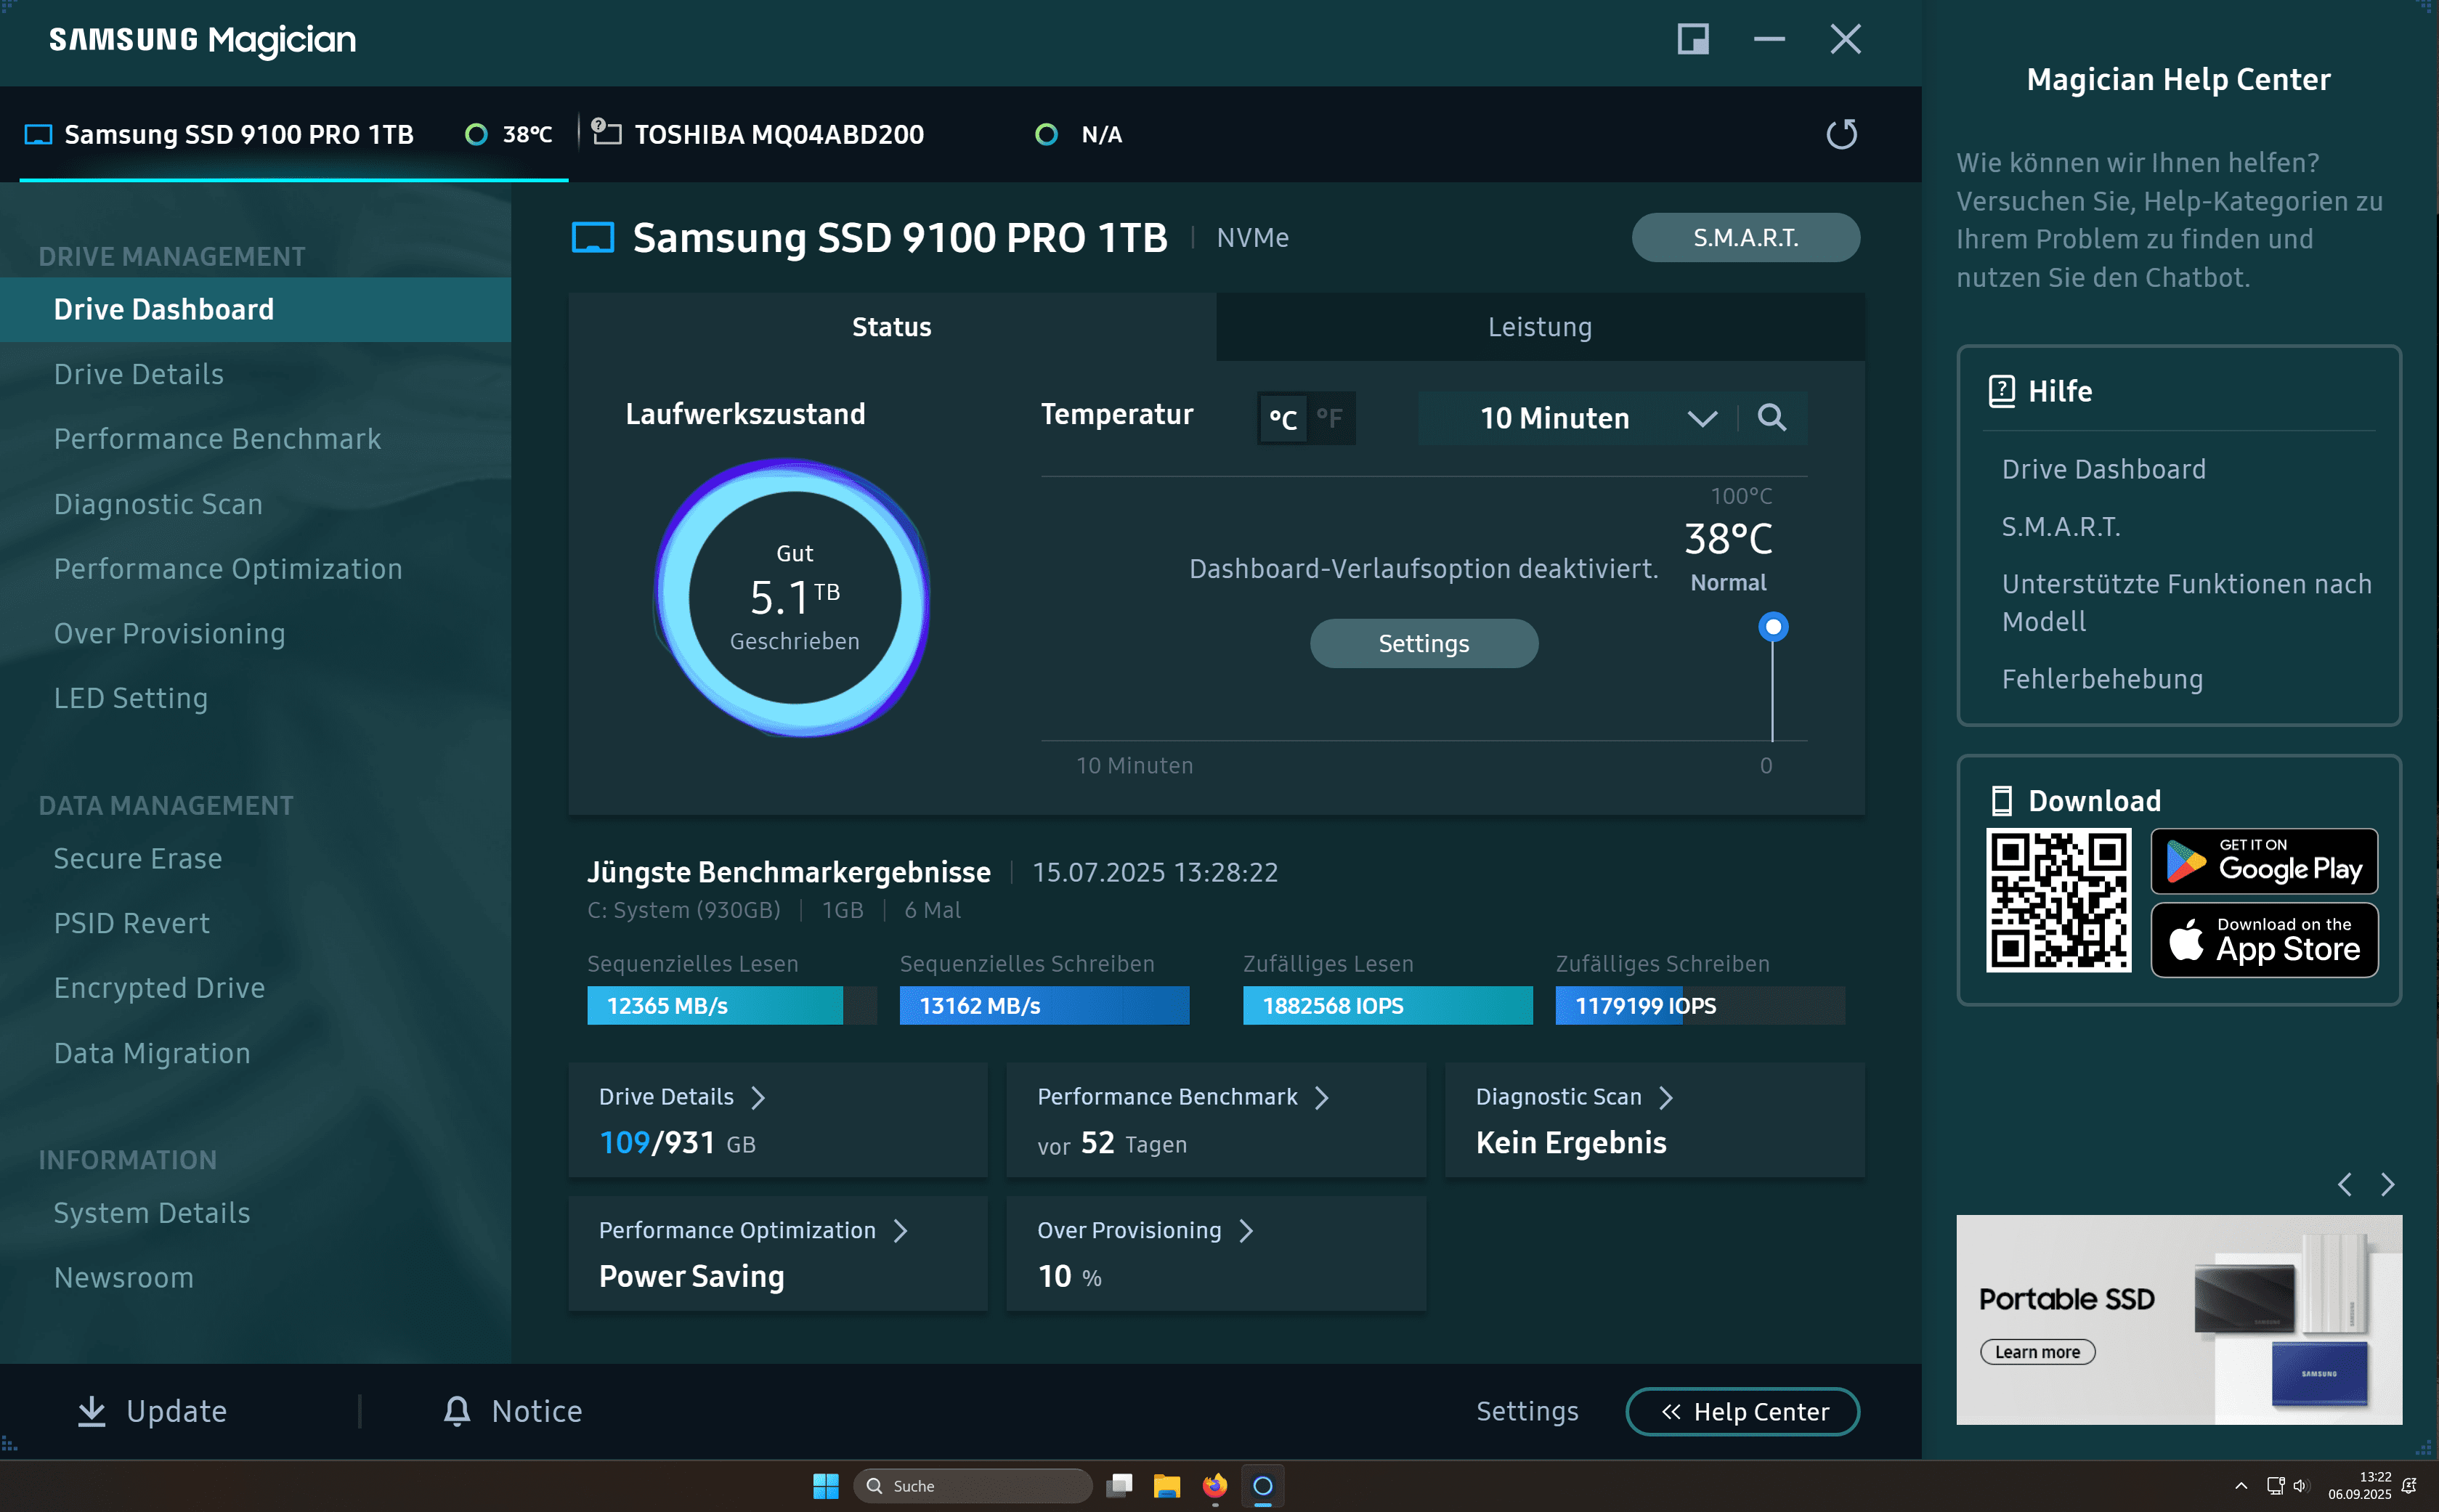Click the temperature search magnifier icon
Screen dimensions: 2439x1512
(1771, 418)
